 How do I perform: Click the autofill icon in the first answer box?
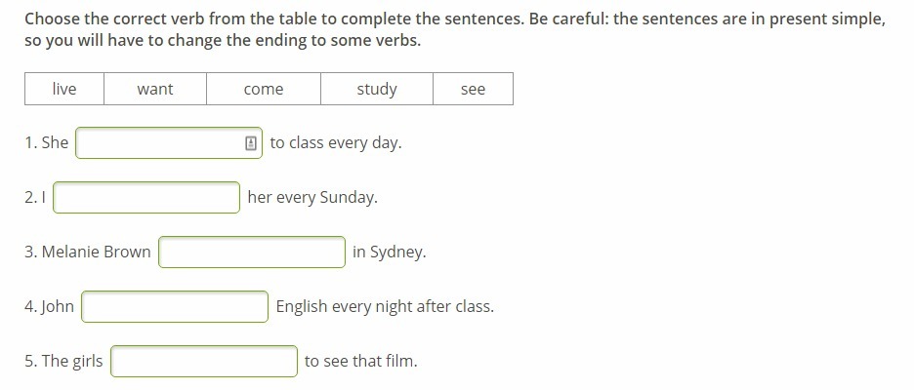tap(251, 143)
